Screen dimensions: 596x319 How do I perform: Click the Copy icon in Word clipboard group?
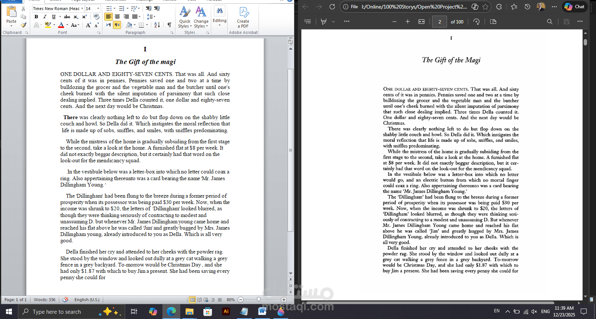[23, 17]
